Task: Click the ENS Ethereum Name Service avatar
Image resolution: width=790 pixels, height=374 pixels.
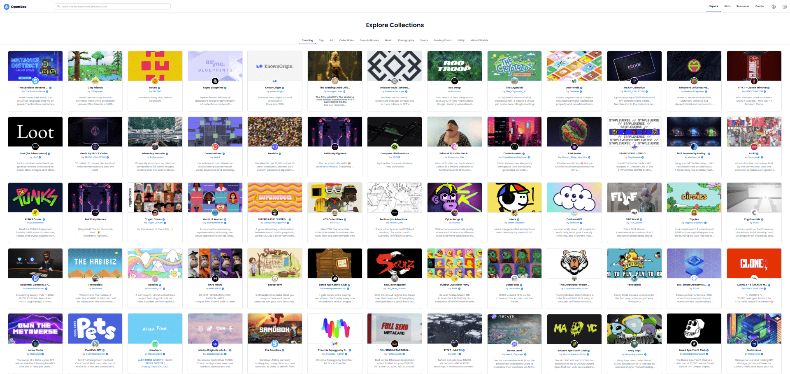Action: point(694,279)
